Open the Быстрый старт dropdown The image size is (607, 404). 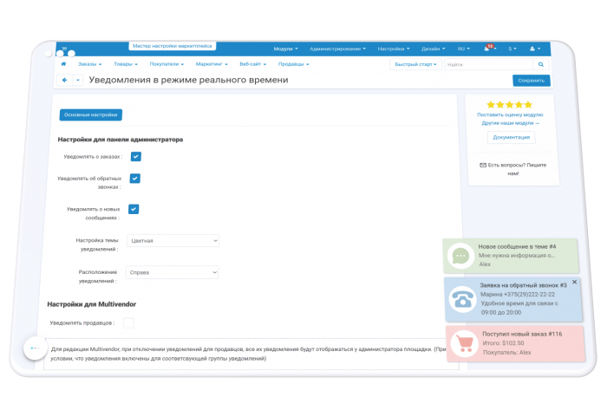tap(415, 65)
